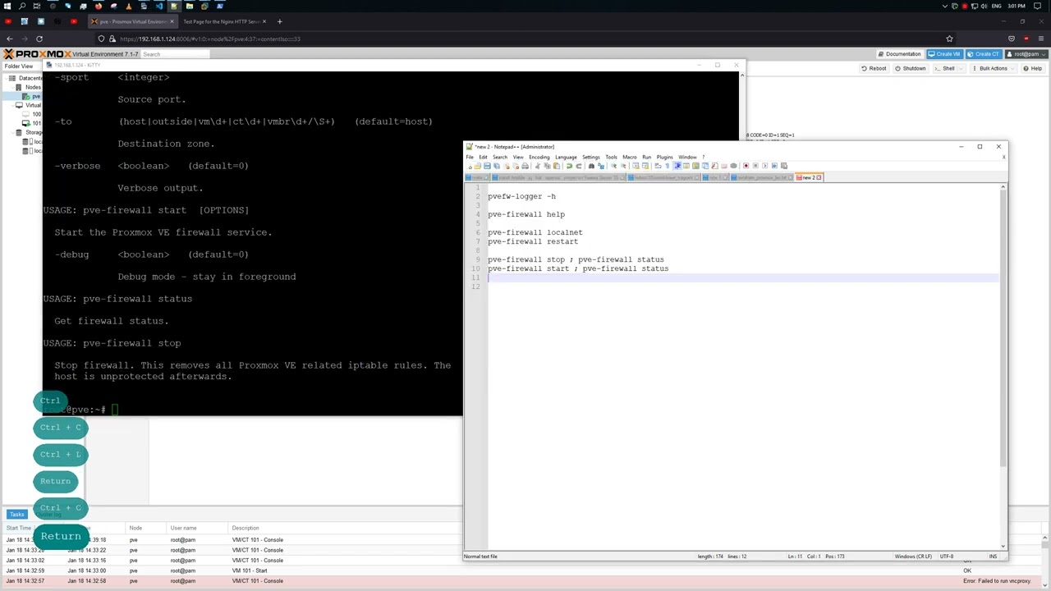Toggle Start Recording macro in Notepad++
1051x591 pixels.
(x=746, y=166)
